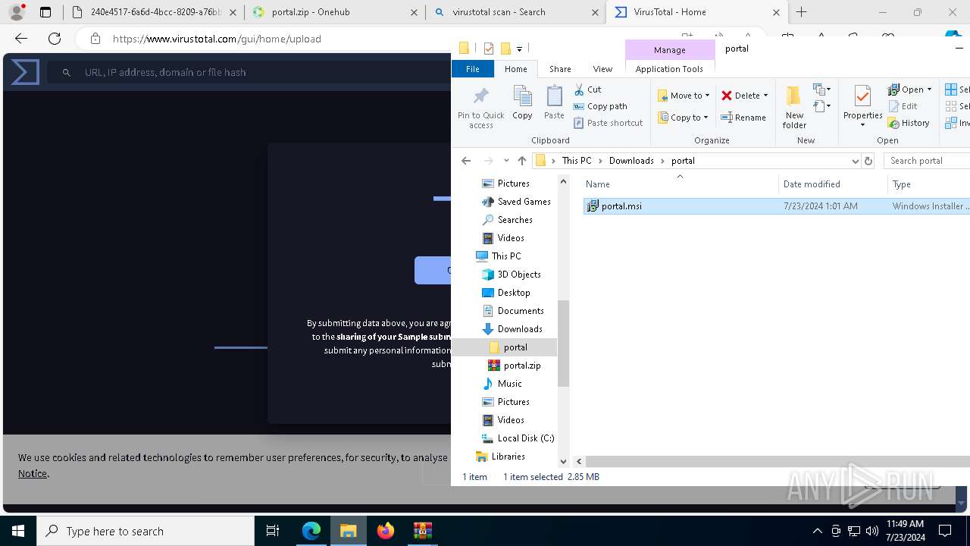Click the Properties checkmark icon
The height and width of the screenshot is (546, 970).
point(862,96)
